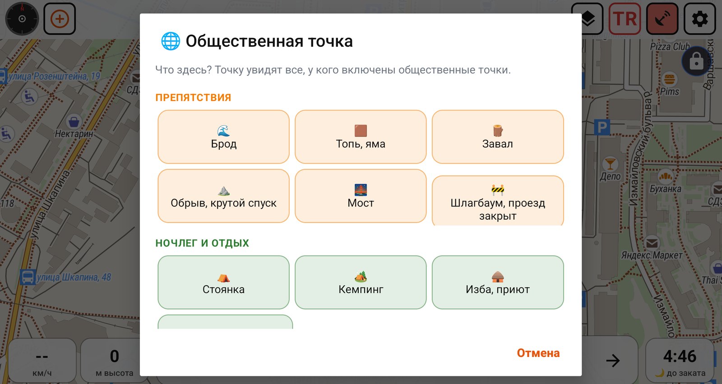Click the Общественная точка dialog title

click(269, 41)
